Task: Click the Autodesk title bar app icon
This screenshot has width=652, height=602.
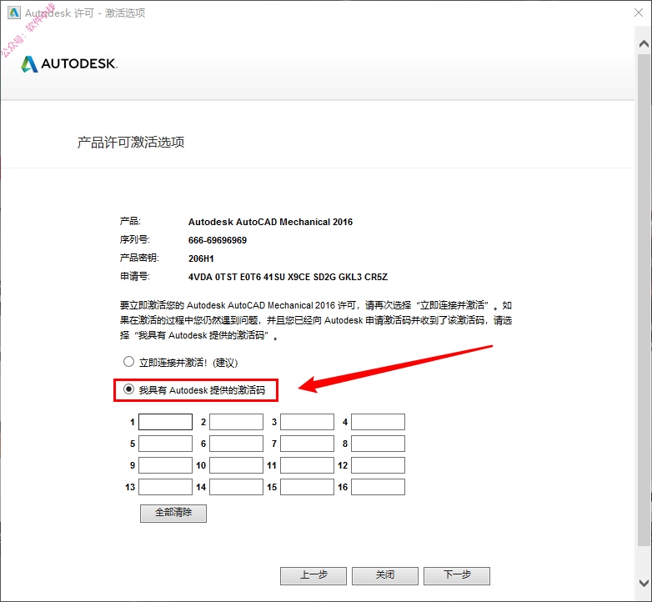Action: point(13,13)
